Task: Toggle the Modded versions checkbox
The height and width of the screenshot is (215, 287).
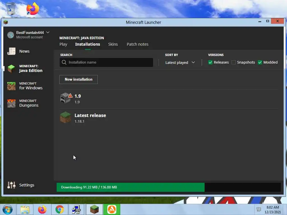Action: pyautogui.click(x=260, y=62)
